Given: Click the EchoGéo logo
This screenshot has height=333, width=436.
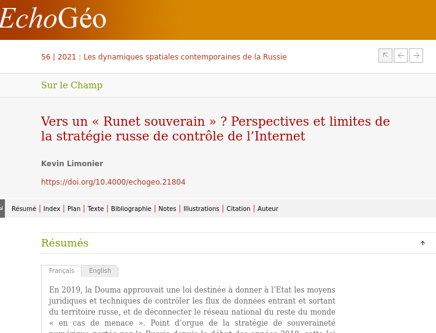Looking at the screenshot, I should 53,20.
